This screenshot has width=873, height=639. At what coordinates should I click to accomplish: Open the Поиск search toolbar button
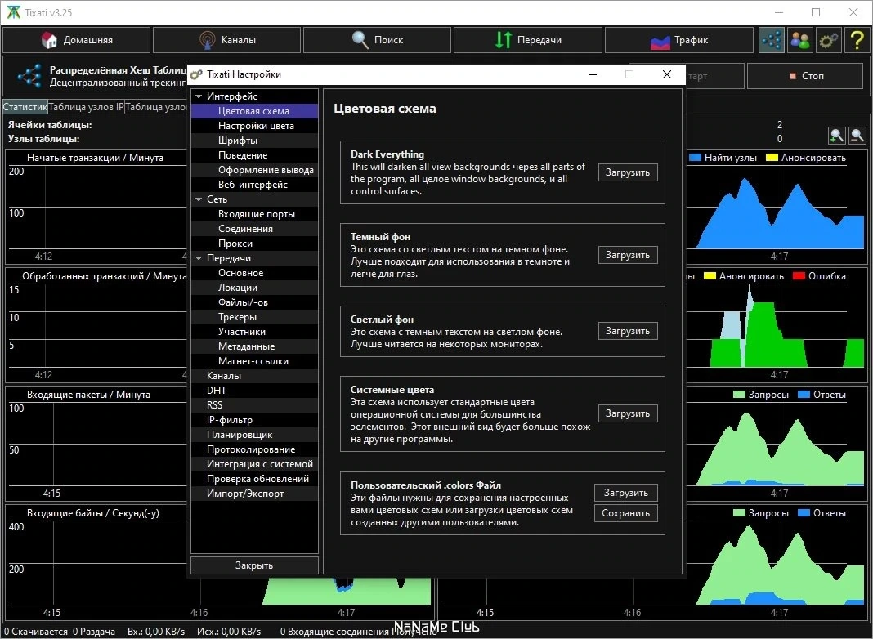(377, 40)
